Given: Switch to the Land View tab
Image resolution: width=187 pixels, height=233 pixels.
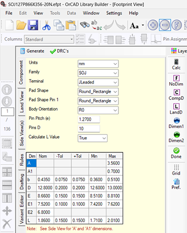Looking at the screenshot, I should pyautogui.click(x=22, y=102).
